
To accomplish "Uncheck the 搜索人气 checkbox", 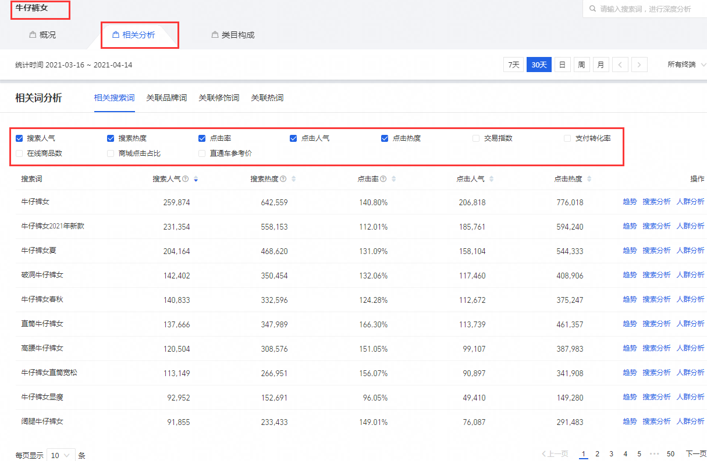I will point(19,138).
